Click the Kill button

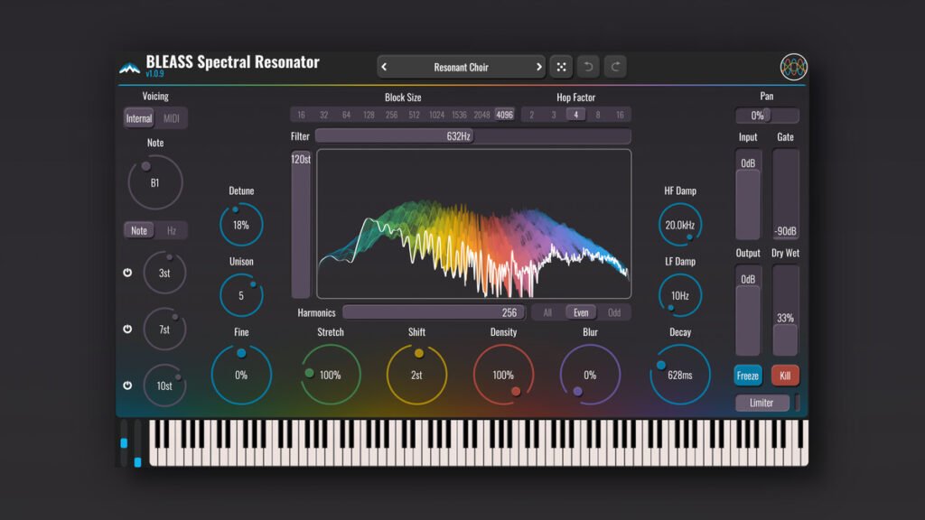pos(785,376)
